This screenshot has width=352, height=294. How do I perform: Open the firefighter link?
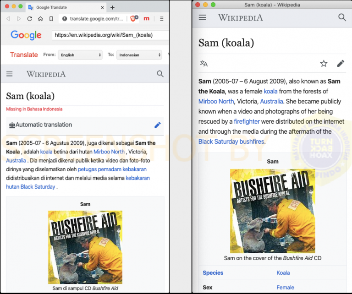point(247,121)
